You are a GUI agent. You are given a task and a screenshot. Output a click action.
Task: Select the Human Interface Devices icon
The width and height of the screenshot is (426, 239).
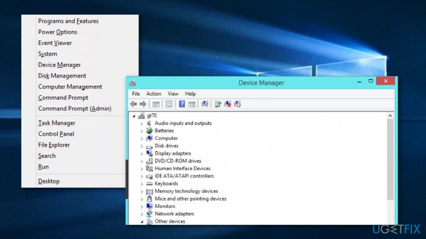(149, 168)
